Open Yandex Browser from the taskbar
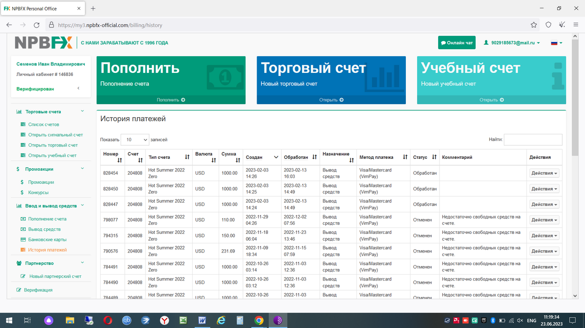This screenshot has height=328, width=585. (164, 320)
